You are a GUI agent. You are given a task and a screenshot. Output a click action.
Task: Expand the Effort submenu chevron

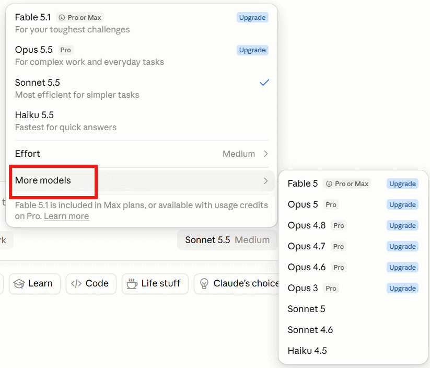(265, 154)
